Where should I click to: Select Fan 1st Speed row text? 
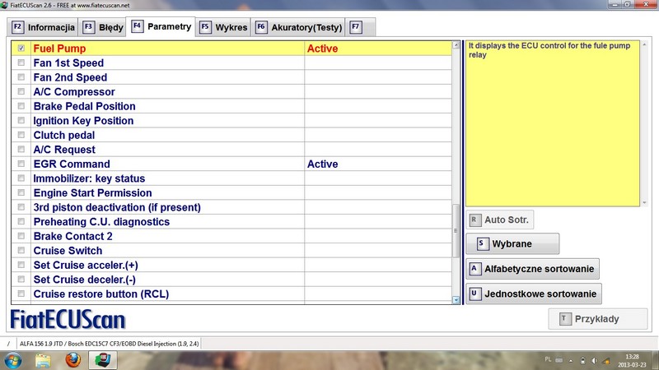(68, 63)
